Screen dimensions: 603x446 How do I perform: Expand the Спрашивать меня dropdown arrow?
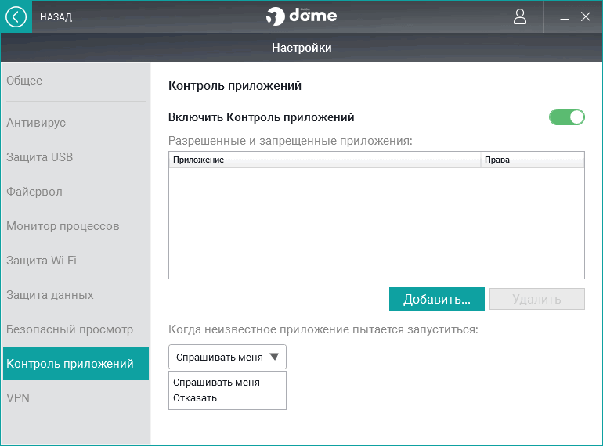pyautogui.click(x=273, y=357)
